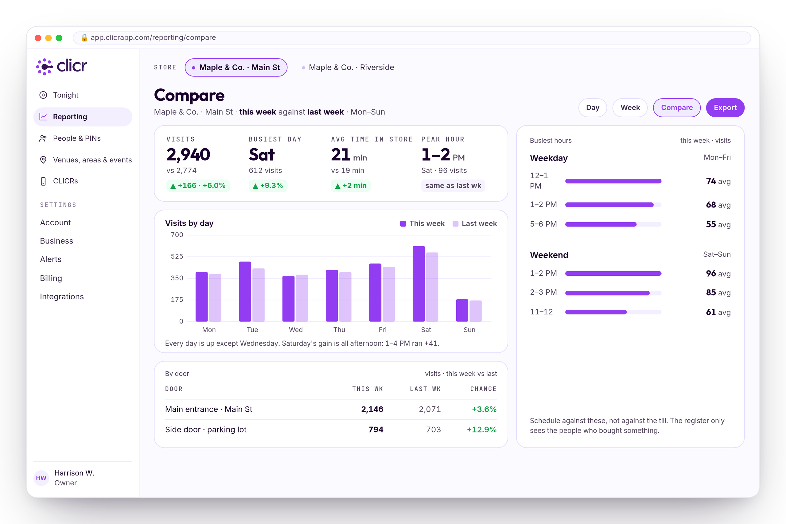
Task: Switch to Week view
Action: pos(630,108)
